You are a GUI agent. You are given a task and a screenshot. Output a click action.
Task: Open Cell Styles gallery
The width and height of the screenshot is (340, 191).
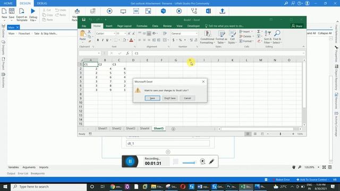pos(232,37)
